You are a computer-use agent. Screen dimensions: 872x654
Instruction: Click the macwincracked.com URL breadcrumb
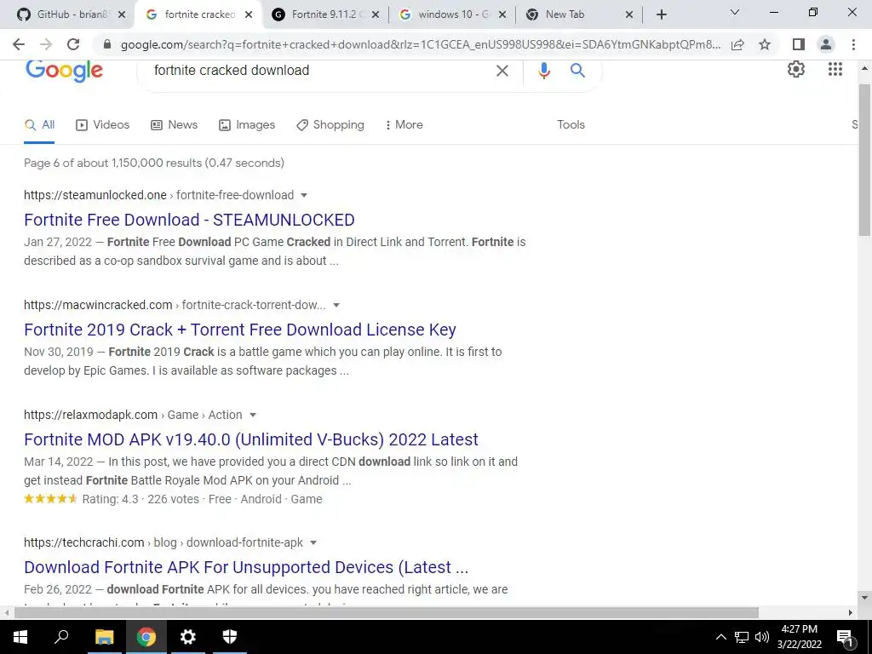(175, 306)
